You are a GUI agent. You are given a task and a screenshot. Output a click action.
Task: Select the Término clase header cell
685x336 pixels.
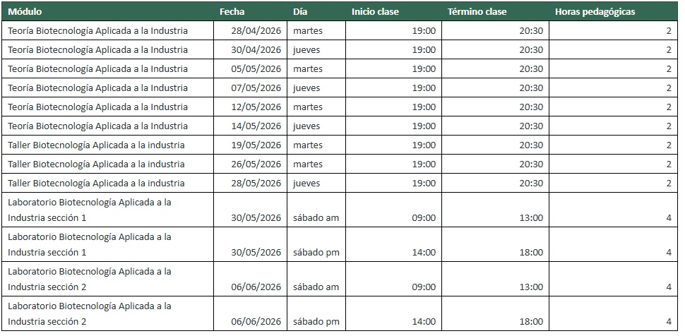pyautogui.click(x=477, y=12)
